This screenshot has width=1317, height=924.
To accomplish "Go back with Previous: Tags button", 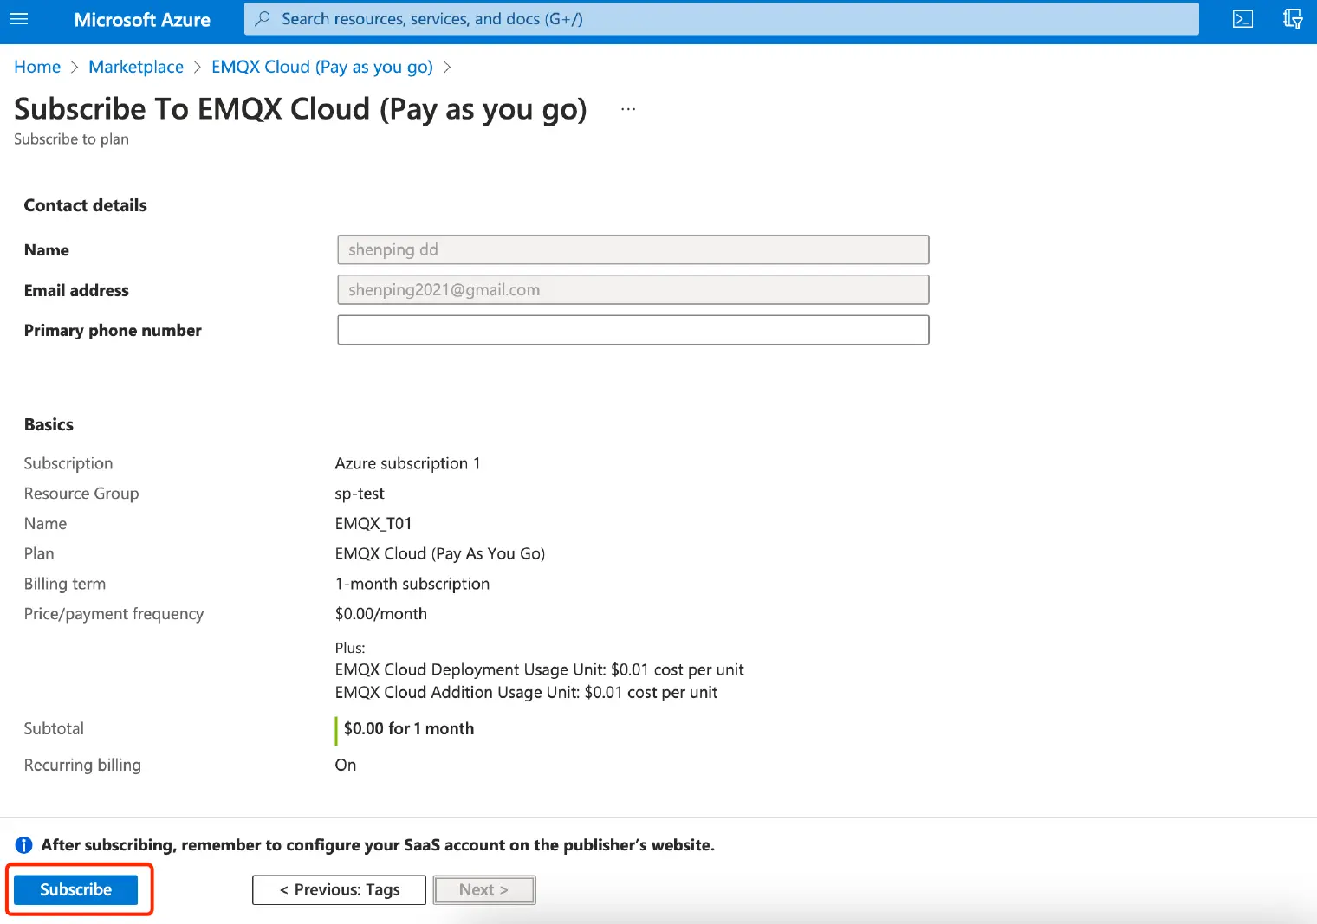I will point(339,889).
